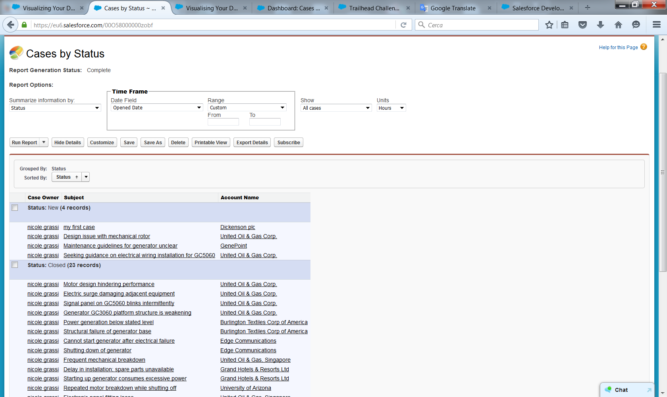Image resolution: width=667 pixels, height=397 pixels.
Task: Open 'Shutting down of generator' case link
Action: (97, 350)
